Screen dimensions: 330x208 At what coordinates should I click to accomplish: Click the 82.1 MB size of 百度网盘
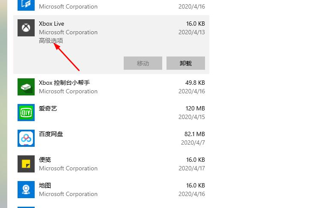pos(194,134)
